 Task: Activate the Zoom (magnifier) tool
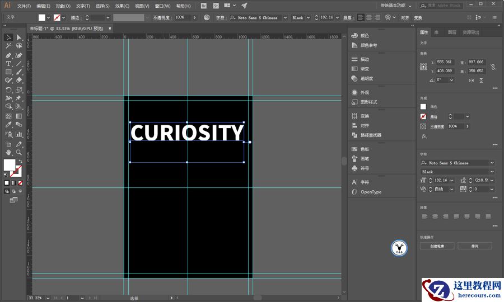19,152
